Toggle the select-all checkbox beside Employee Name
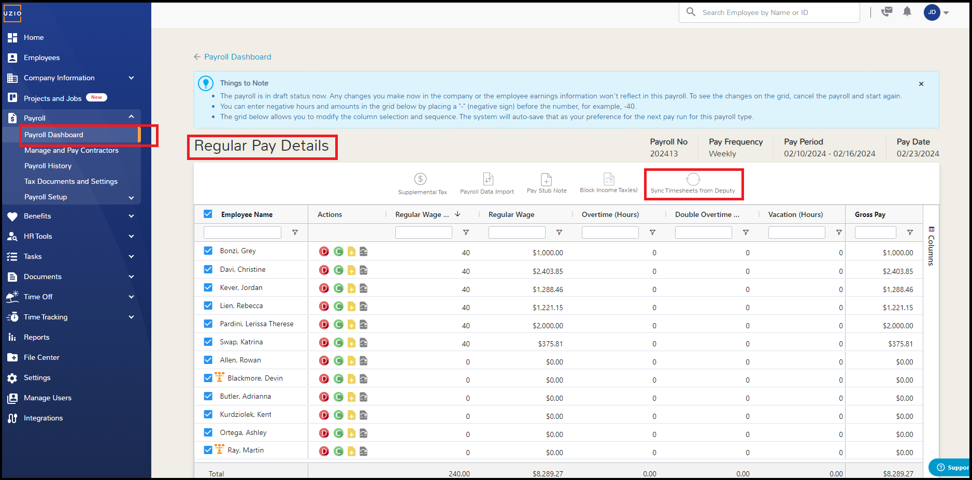 208,214
